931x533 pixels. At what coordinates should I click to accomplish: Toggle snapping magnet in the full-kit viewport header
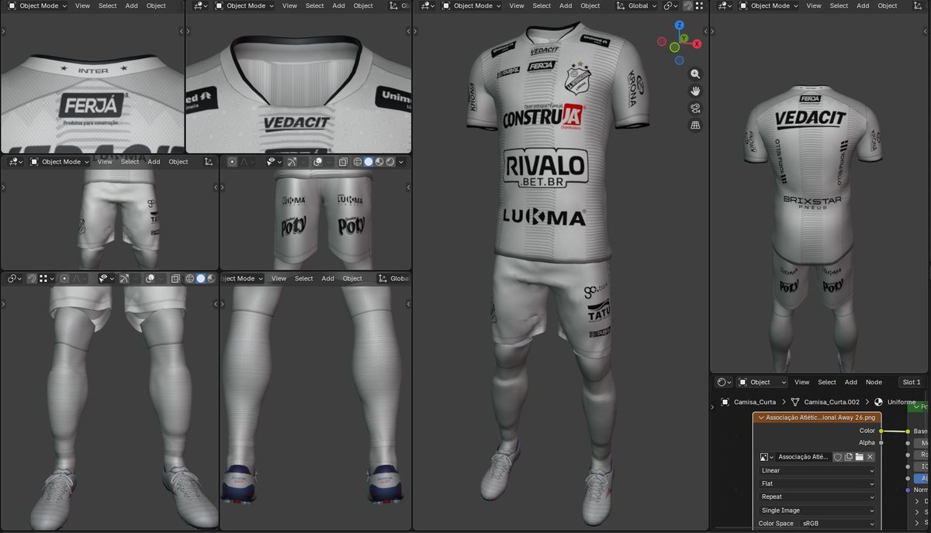tap(687, 5)
